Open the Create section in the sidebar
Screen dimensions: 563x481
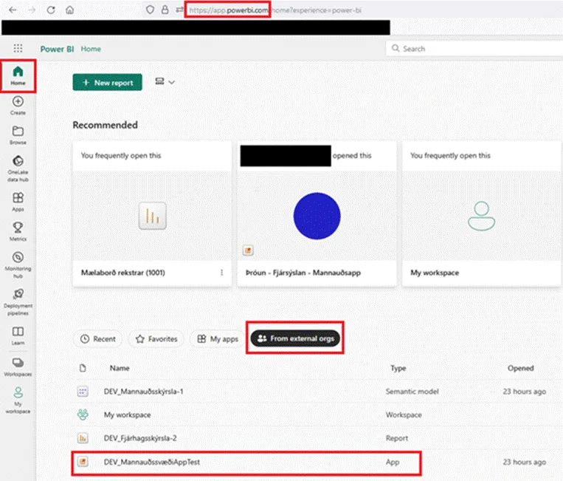[x=18, y=106]
